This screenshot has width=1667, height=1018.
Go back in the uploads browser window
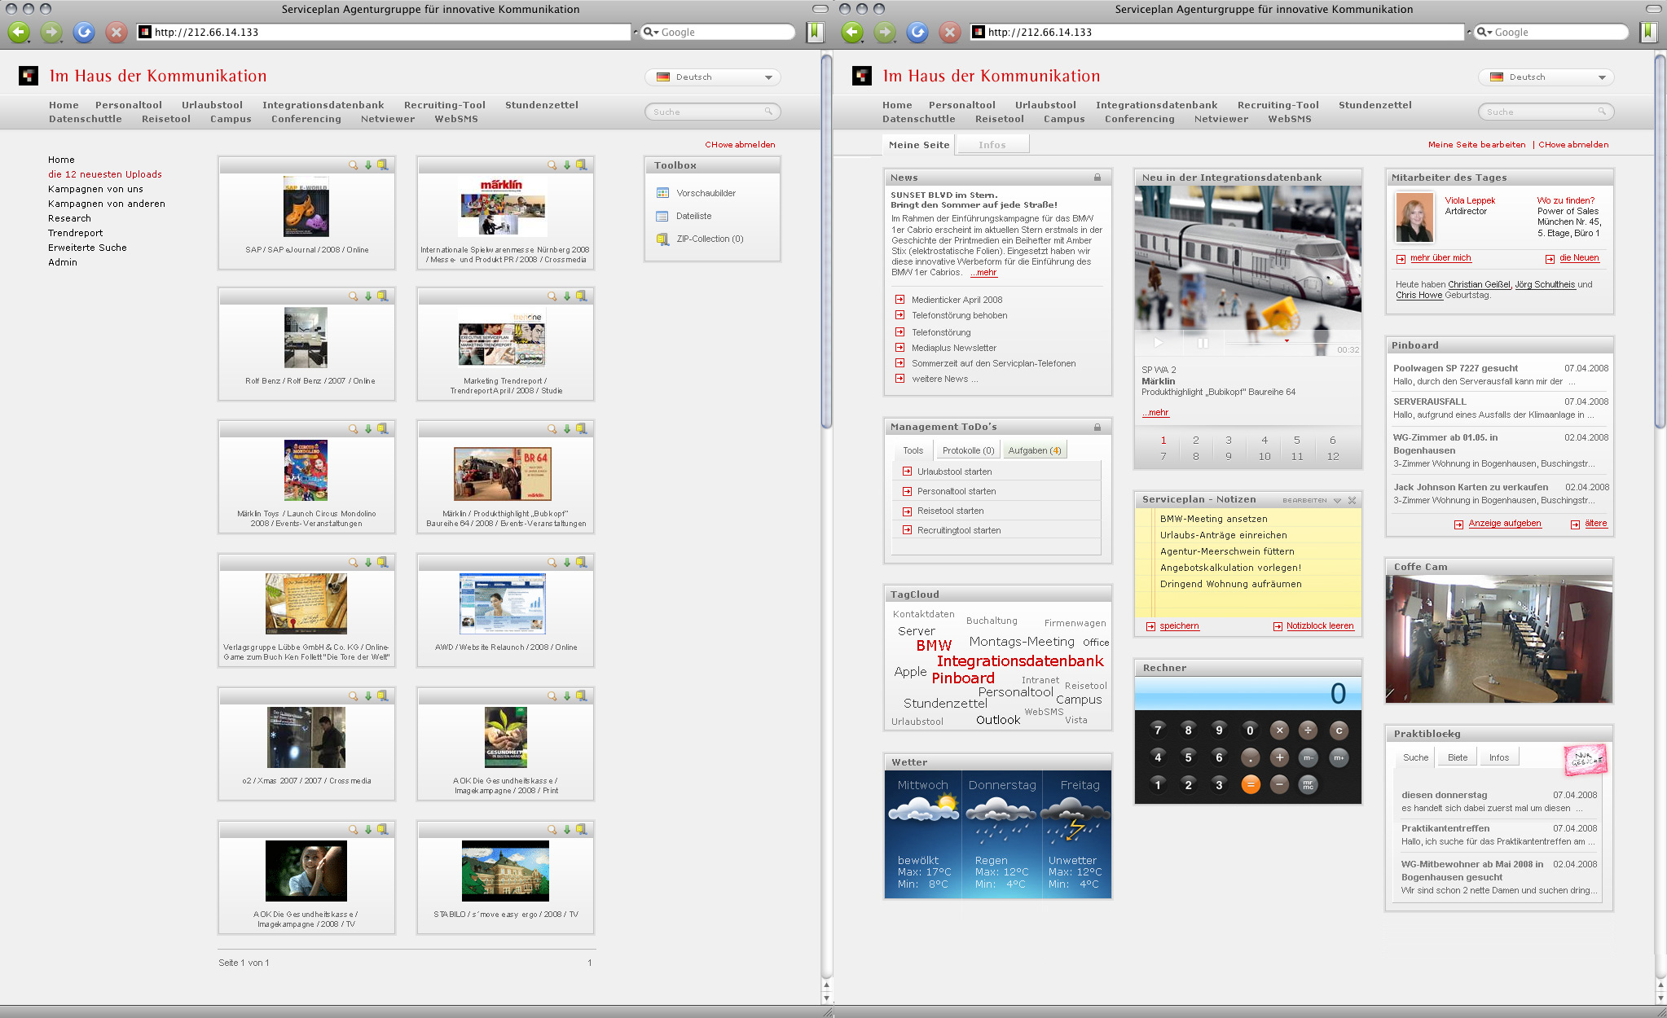pyautogui.click(x=19, y=32)
